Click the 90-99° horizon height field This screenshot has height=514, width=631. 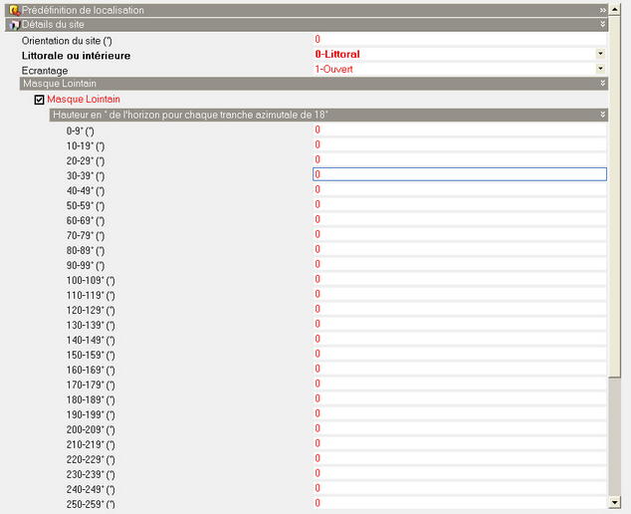[x=458, y=264]
